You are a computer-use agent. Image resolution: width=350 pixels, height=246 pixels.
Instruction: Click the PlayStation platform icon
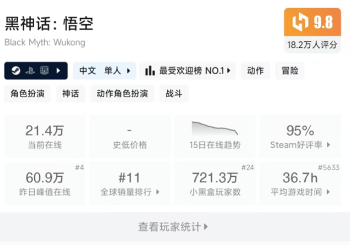pyautogui.click(x=30, y=71)
